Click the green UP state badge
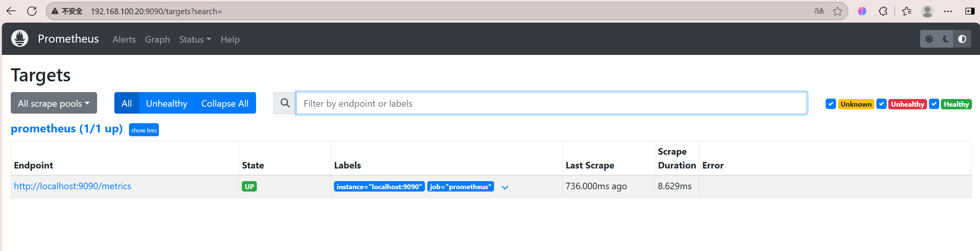This screenshot has width=980, height=251. coord(250,187)
